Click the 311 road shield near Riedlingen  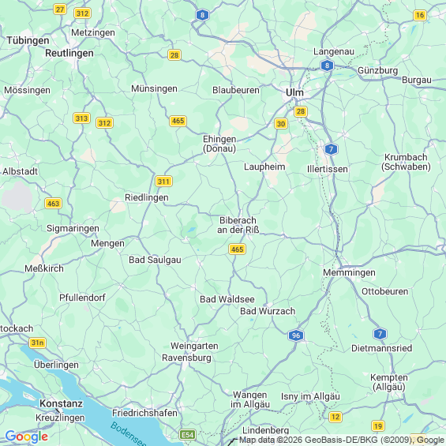click(x=163, y=182)
